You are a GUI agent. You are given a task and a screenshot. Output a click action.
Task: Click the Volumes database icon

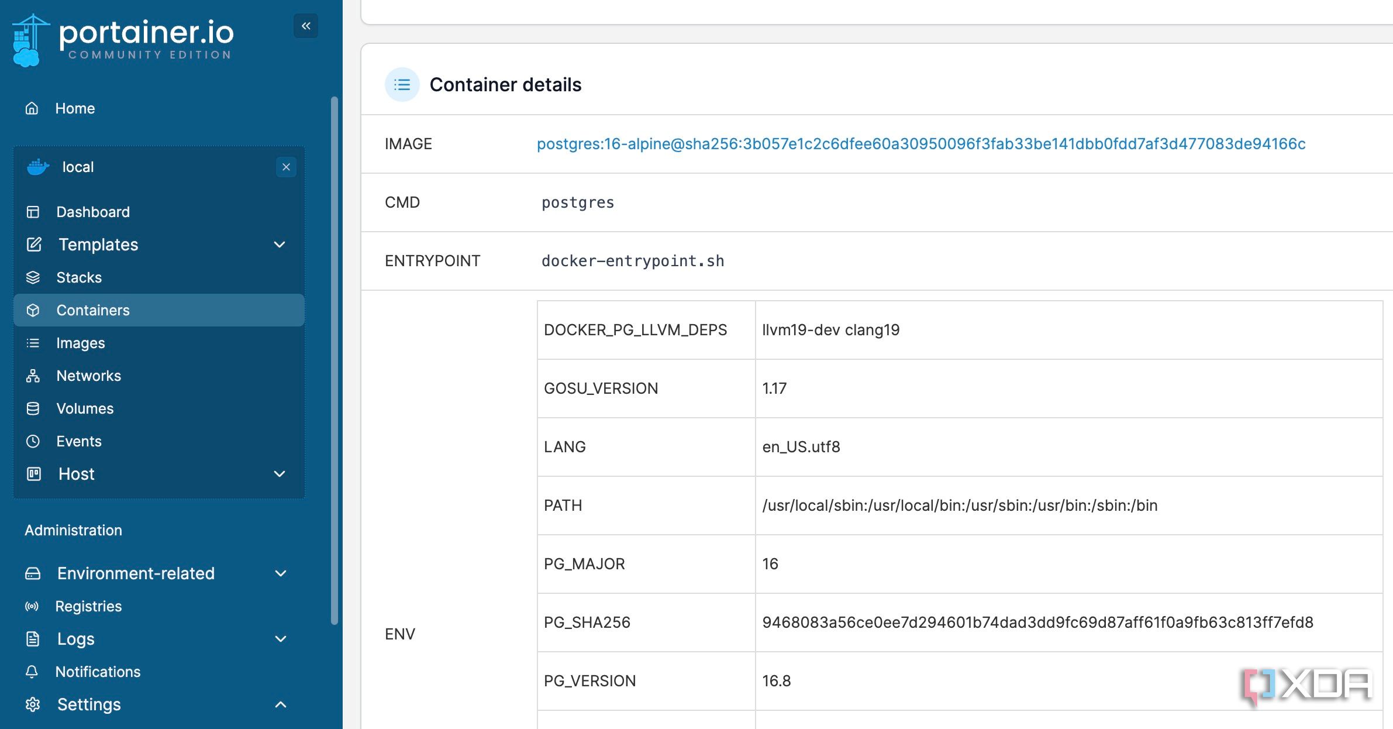coord(33,408)
